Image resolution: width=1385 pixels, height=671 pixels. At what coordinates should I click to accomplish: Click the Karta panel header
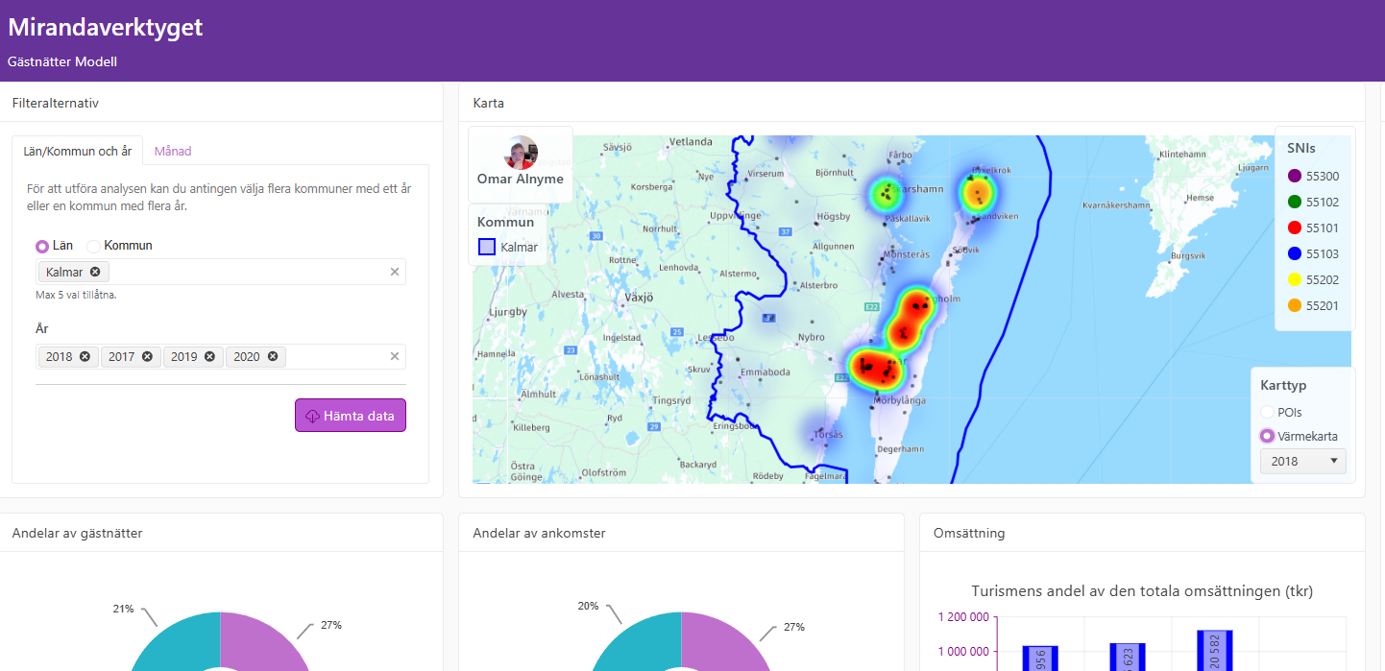489,103
